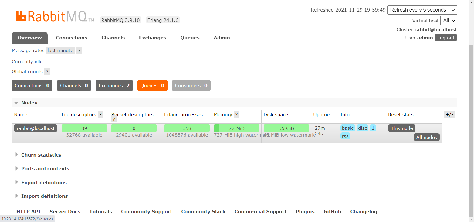Click the Disk space 35 GiB bar

(x=286, y=128)
